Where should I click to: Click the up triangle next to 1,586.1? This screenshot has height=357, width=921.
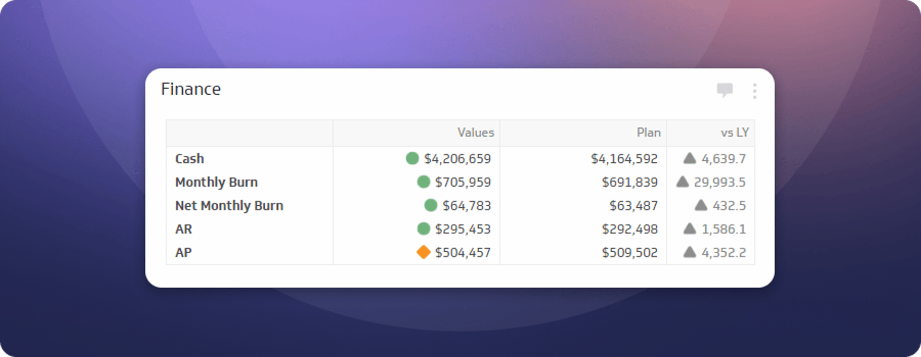[x=689, y=229]
